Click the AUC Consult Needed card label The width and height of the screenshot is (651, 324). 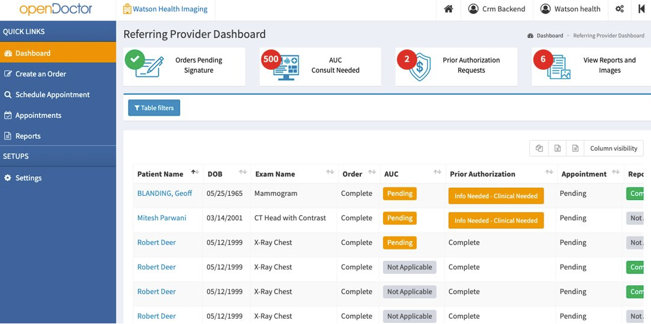point(335,65)
